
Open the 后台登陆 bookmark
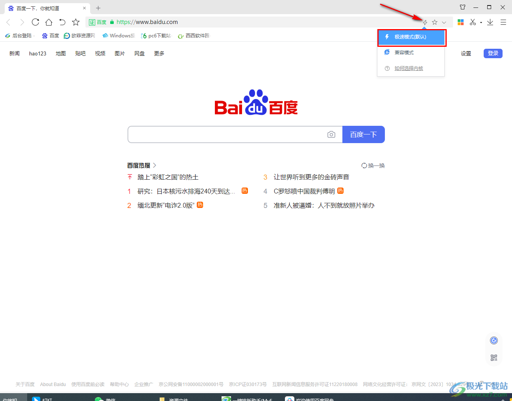pyautogui.click(x=19, y=36)
